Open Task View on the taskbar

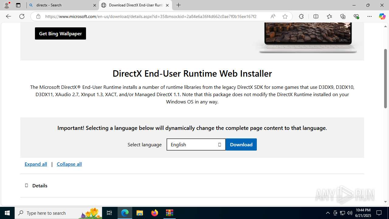(x=109, y=213)
